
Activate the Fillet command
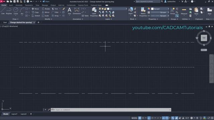click(x=55, y=12)
